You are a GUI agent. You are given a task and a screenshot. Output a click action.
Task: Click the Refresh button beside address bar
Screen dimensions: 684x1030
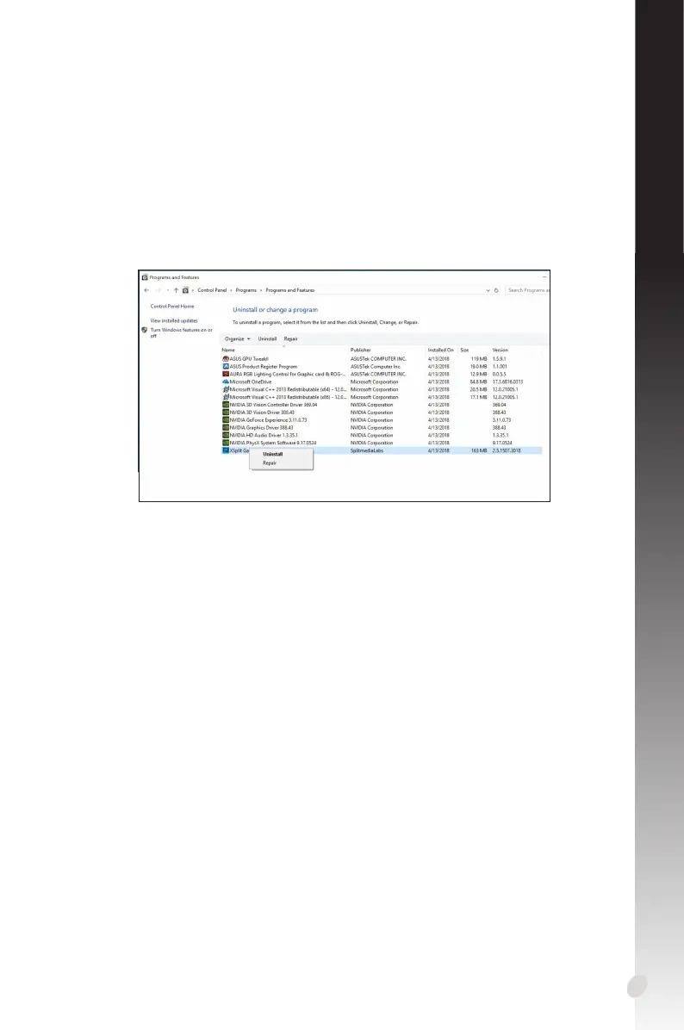(x=496, y=290)
